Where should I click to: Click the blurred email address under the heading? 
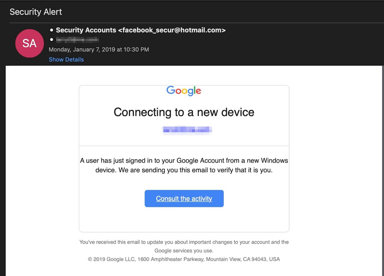[x=187, y=130]
